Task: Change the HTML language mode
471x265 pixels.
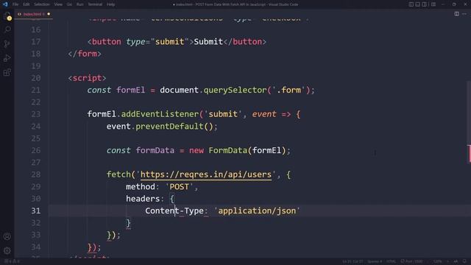Action: tap(391, 261)
